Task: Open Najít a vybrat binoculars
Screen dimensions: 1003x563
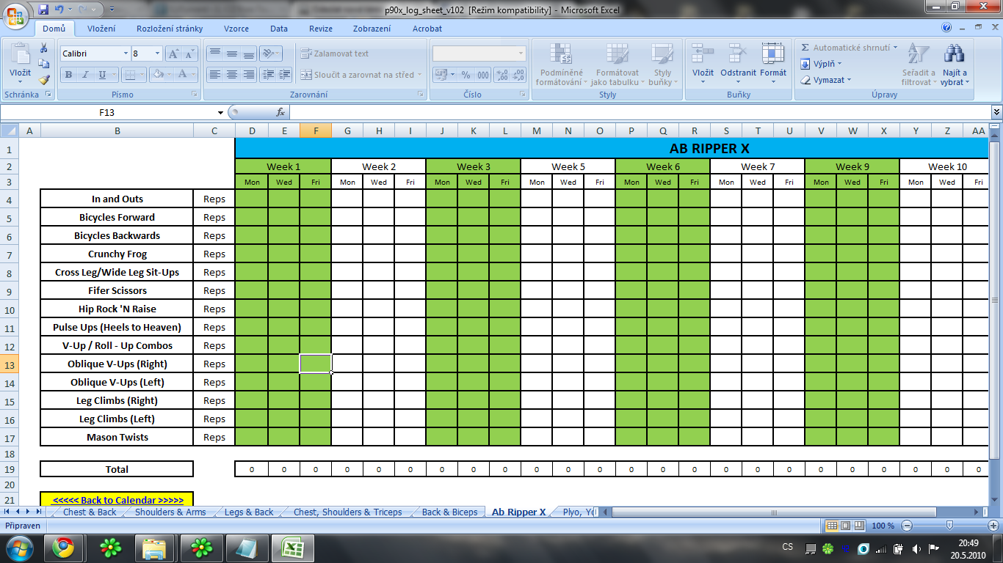Action: tap(955, 65)
